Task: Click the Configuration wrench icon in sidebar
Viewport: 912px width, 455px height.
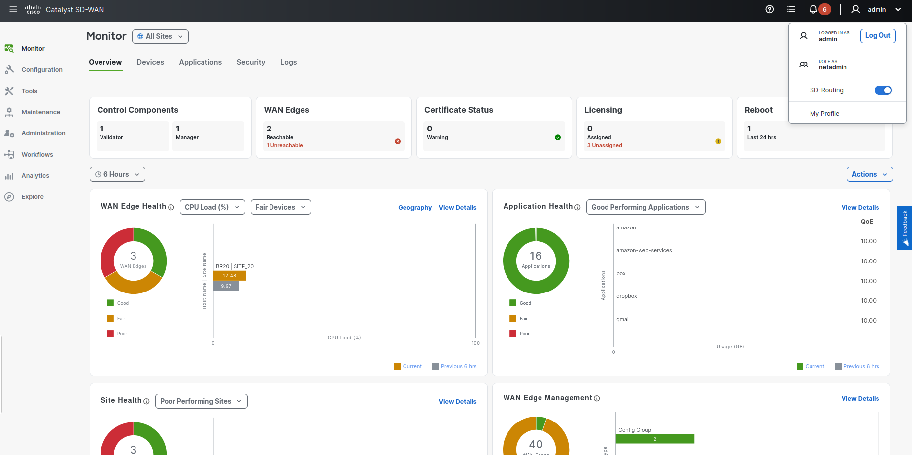Action: pos(9,70)
